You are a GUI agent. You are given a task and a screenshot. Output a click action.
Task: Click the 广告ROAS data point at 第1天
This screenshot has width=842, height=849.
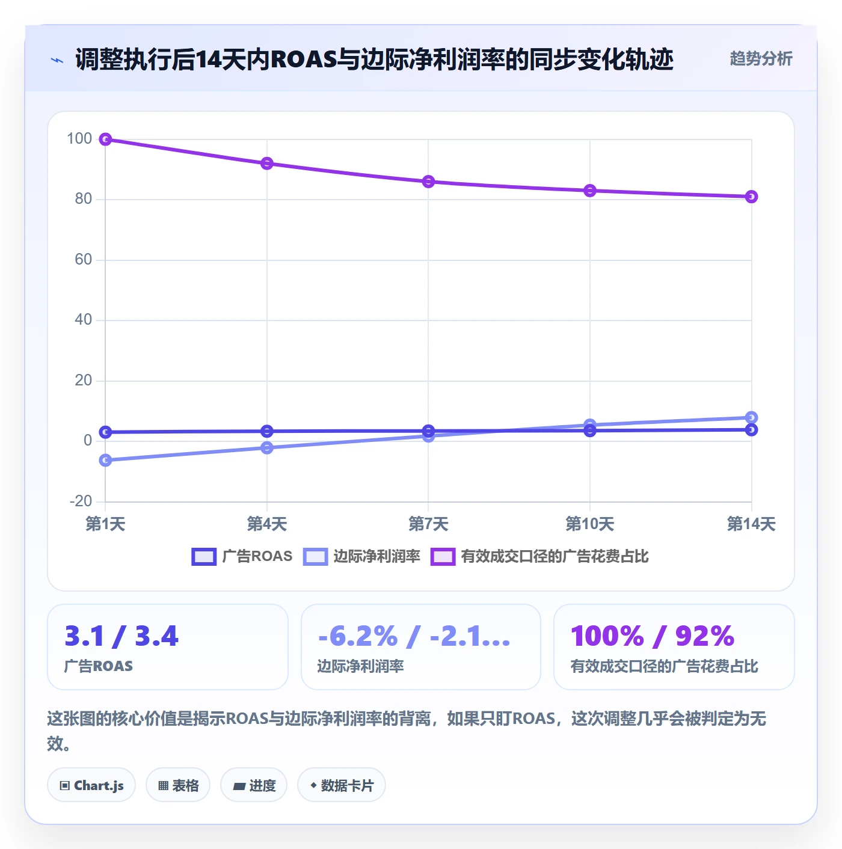coord(105,432)
